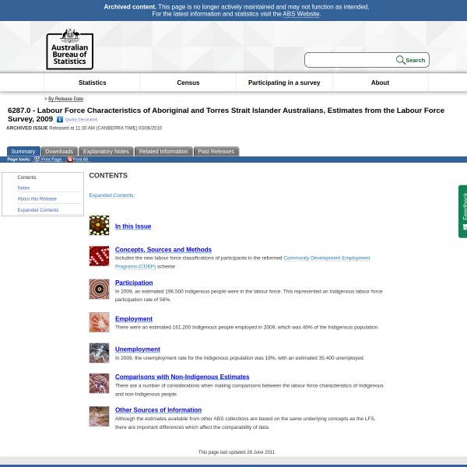
Task: Open the Explanatory Notes tab
Action: tap(106, 151)
